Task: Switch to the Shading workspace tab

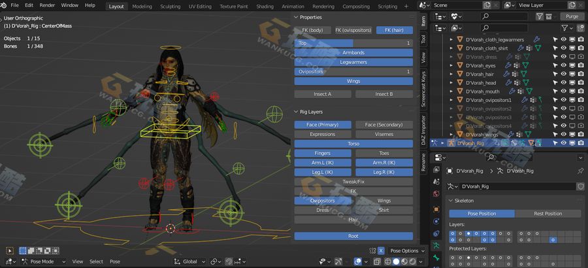Action: coord(265,7)
